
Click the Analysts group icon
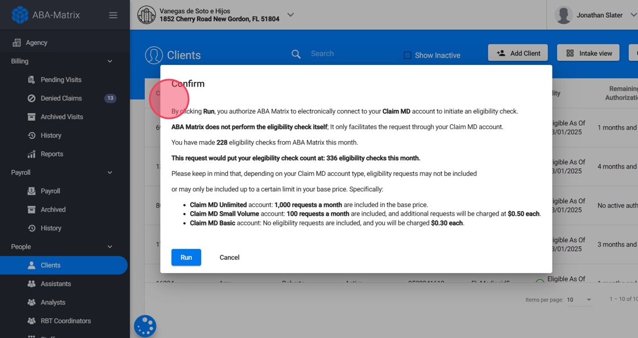(x=31, y=302)
